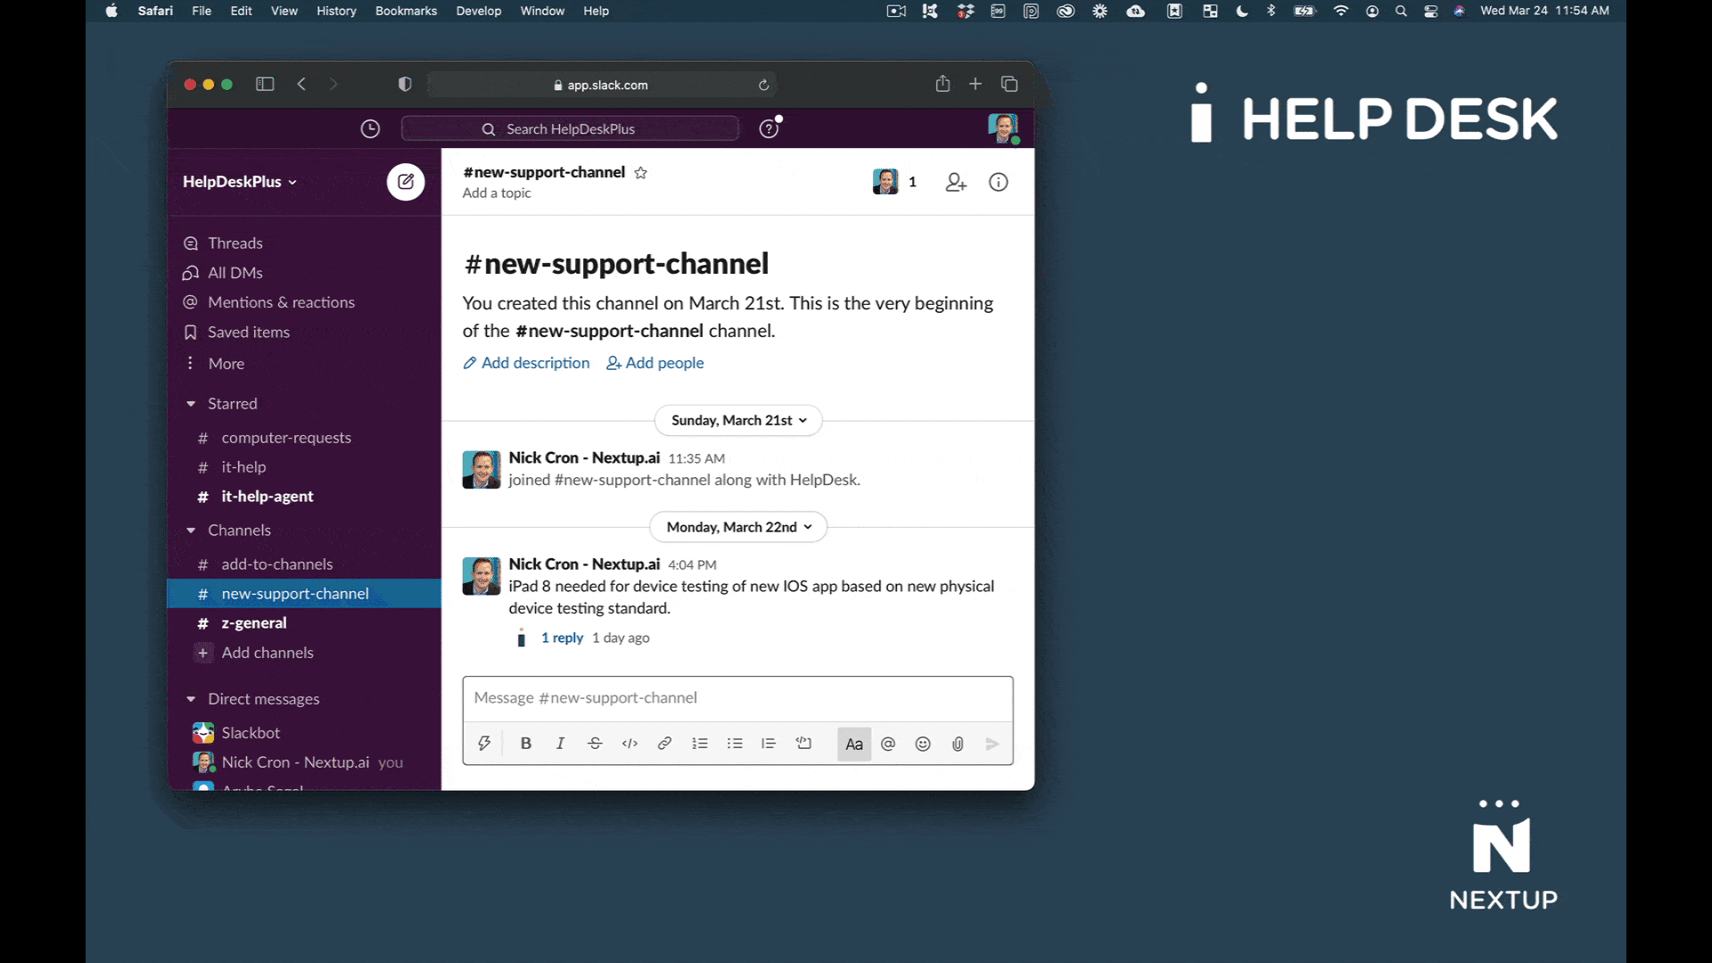Collapse the Channels section
Screen dimensions: 1712x963
pyautogui.click(x=191, y=531)
